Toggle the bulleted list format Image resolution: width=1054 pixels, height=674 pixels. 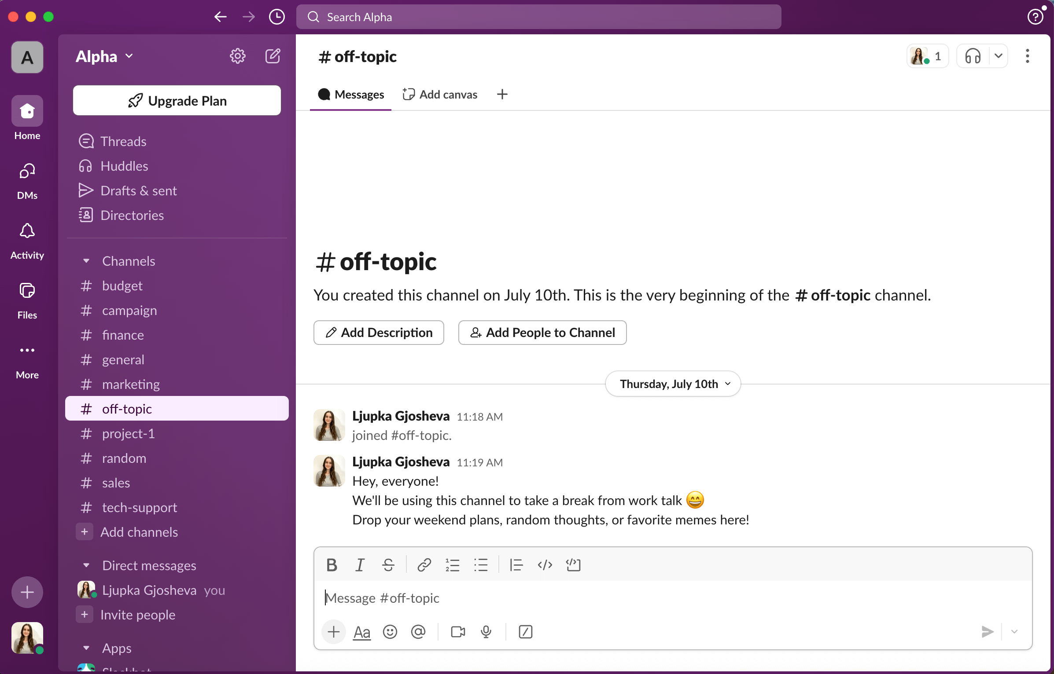click(x=480, y=564)
